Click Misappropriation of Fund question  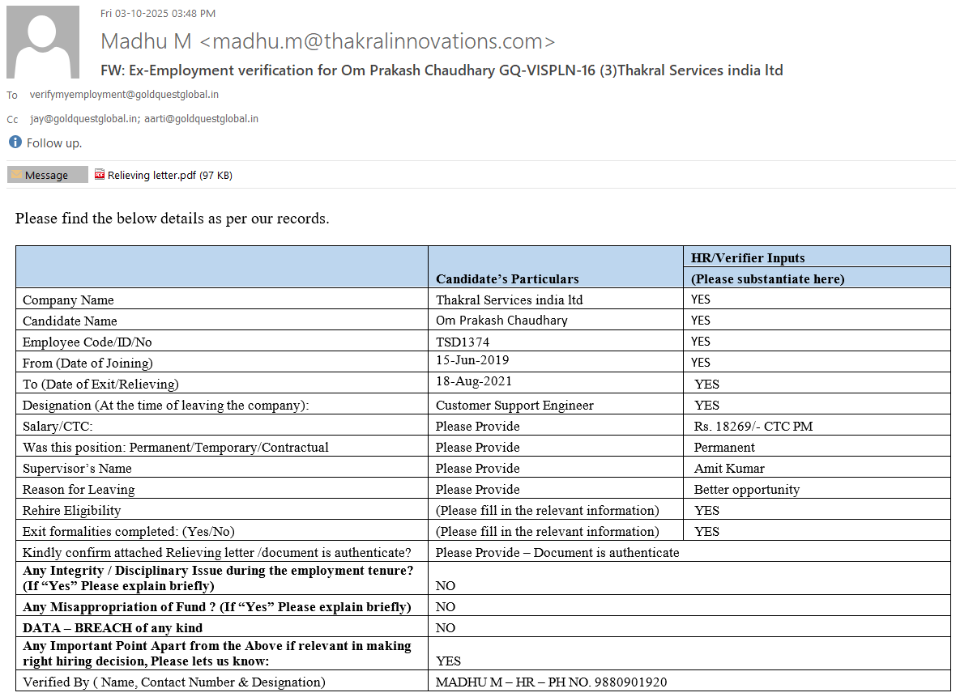point(216,607)
